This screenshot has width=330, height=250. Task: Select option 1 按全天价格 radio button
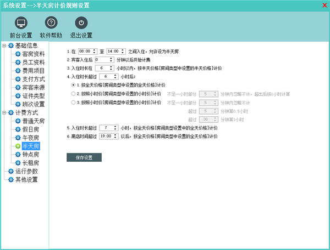73,86
